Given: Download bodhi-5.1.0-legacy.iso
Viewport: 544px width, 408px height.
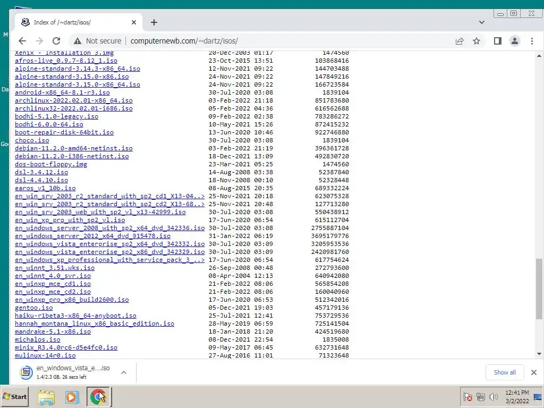Looking at the screenshot, I should point(56,116).
